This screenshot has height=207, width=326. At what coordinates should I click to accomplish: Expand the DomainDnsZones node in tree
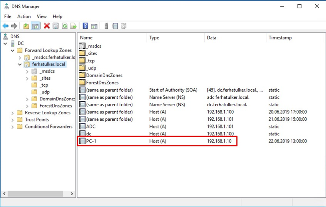(27, 99)
